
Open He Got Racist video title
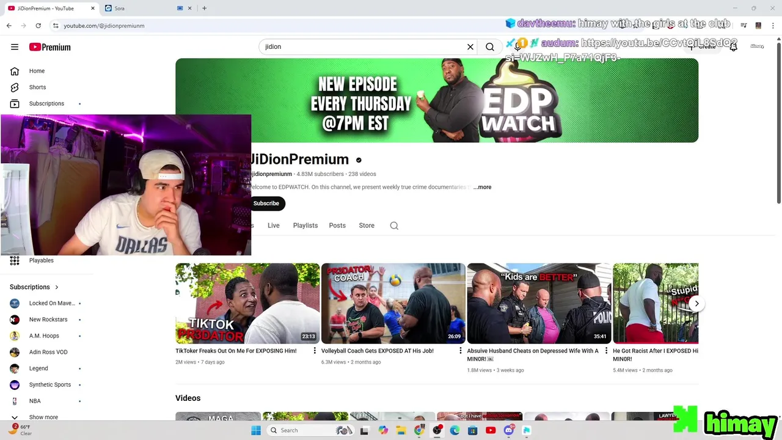(x=656, y=354)
